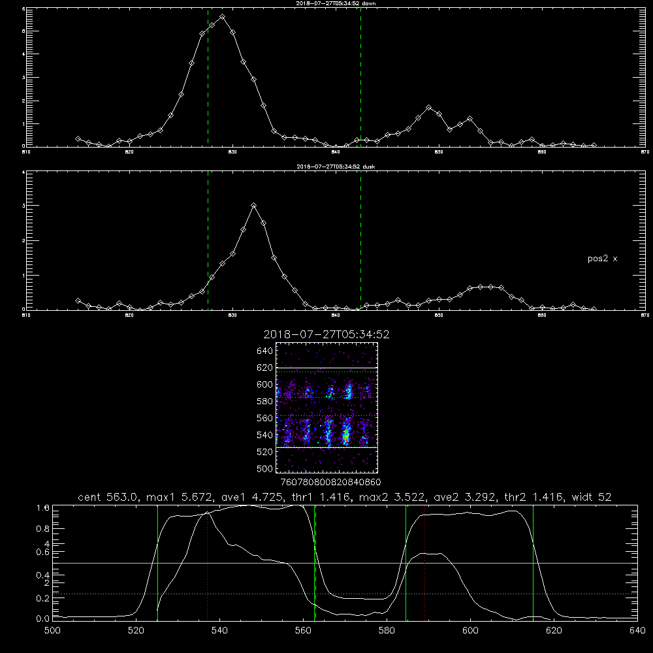Click the orange dashed line near 563 in bottom plot
Image resolution: width=653 pixels, height=653 pixels.
315,563
